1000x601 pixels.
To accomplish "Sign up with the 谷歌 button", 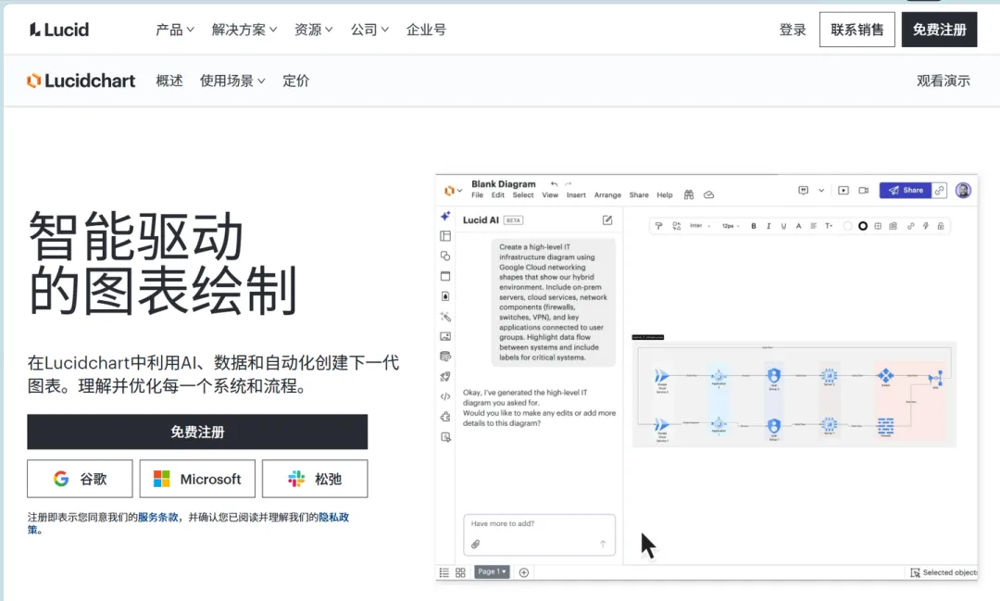I will tap(80, 479).
